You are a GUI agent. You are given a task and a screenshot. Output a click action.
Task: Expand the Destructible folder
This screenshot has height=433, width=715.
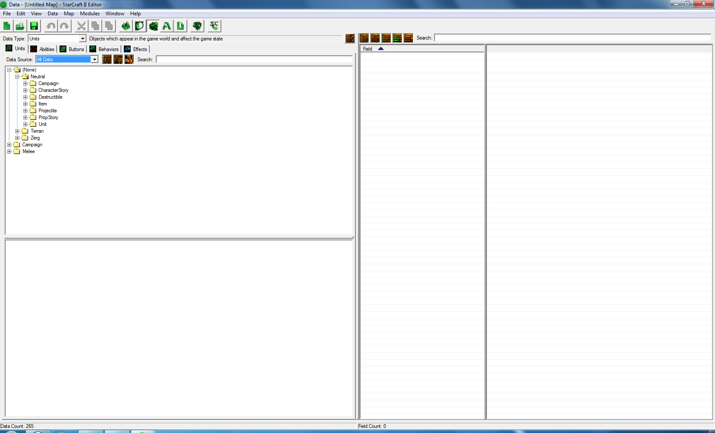pos(25,97)
